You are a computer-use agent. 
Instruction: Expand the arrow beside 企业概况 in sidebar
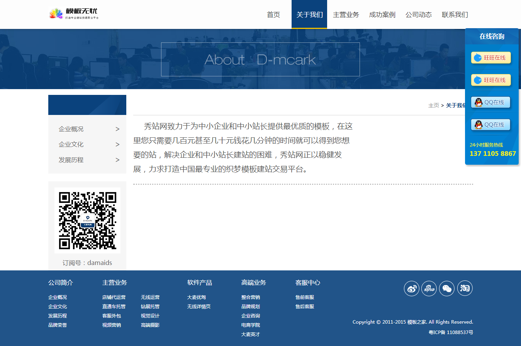click(x=117, y=129)
